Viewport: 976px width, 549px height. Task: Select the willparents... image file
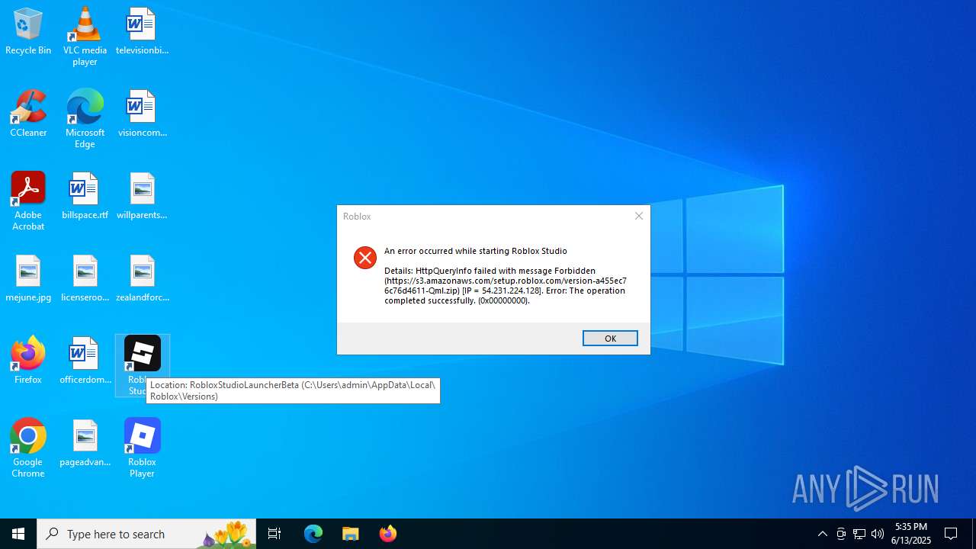(x=142, y=196)
